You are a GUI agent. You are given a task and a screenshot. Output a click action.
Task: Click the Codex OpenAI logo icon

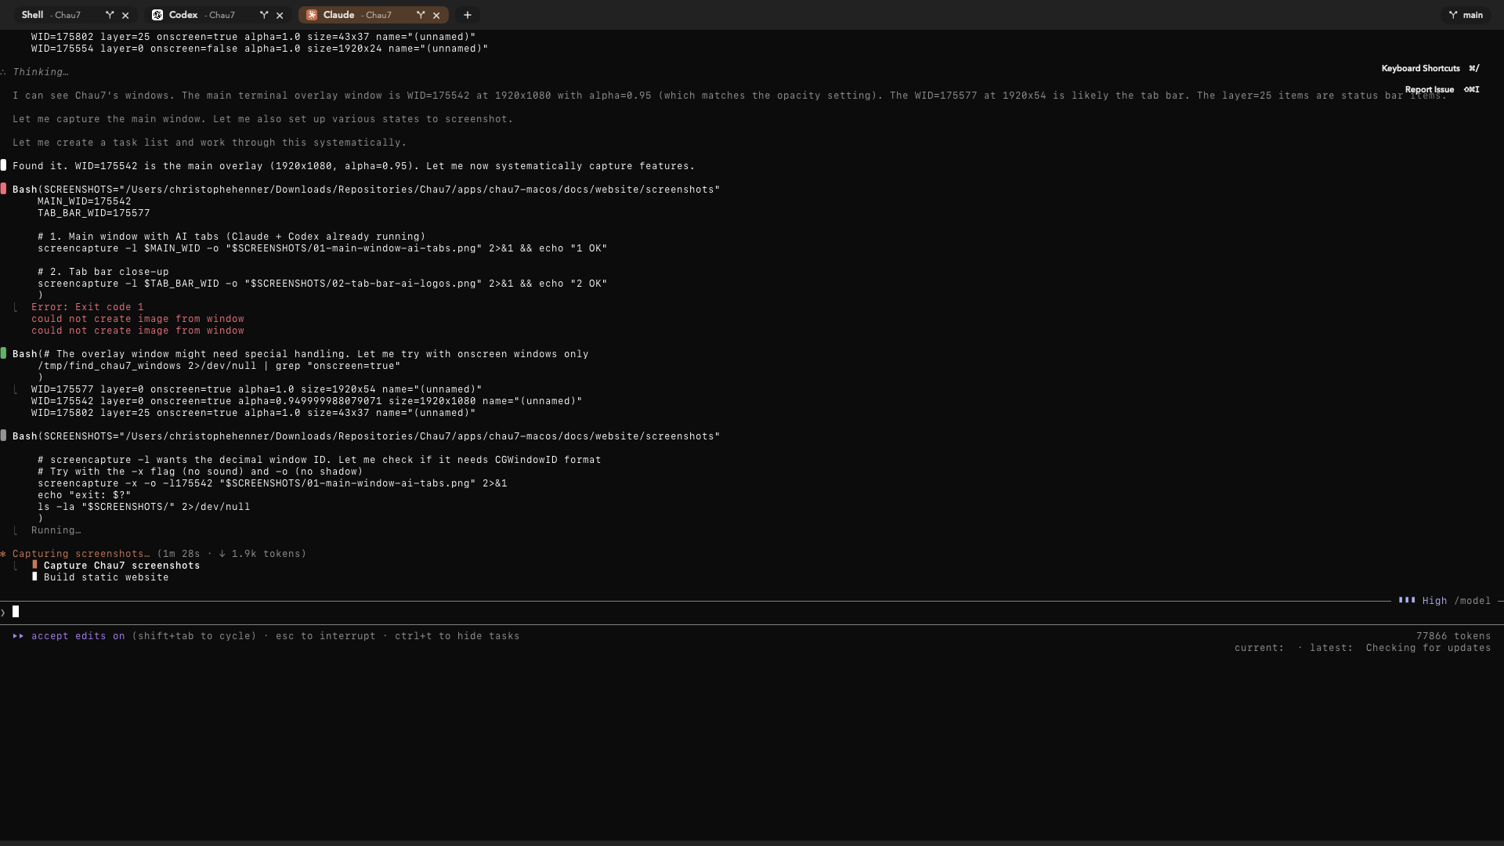tap(159, 15)
